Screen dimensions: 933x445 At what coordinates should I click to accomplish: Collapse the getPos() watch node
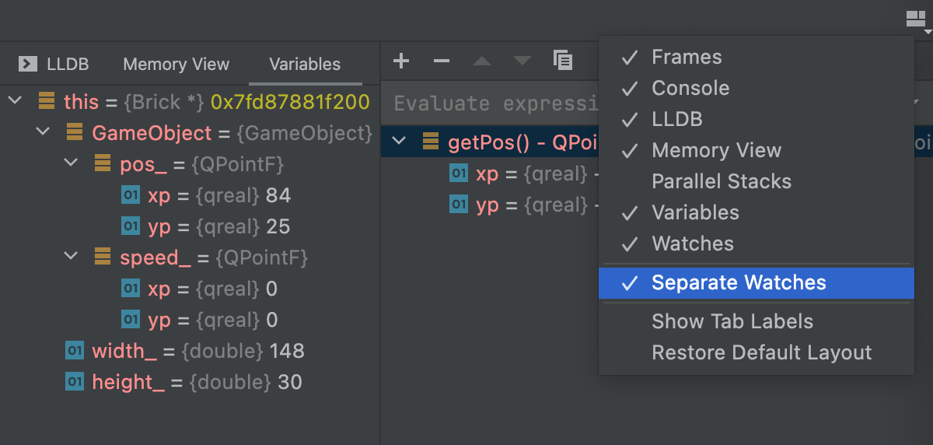click(399, 141)
